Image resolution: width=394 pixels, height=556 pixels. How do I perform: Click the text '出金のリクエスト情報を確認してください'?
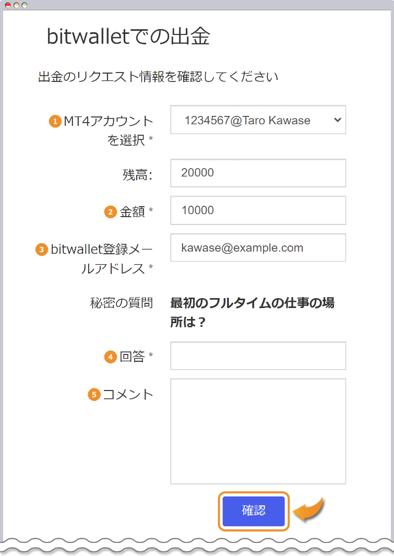(x=158, y=77)
